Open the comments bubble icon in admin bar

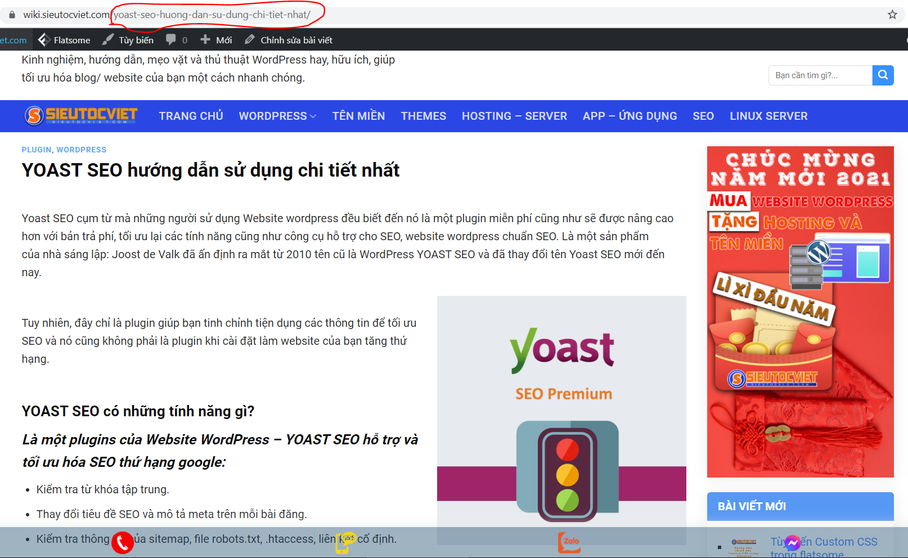click(x=171, y=40)
